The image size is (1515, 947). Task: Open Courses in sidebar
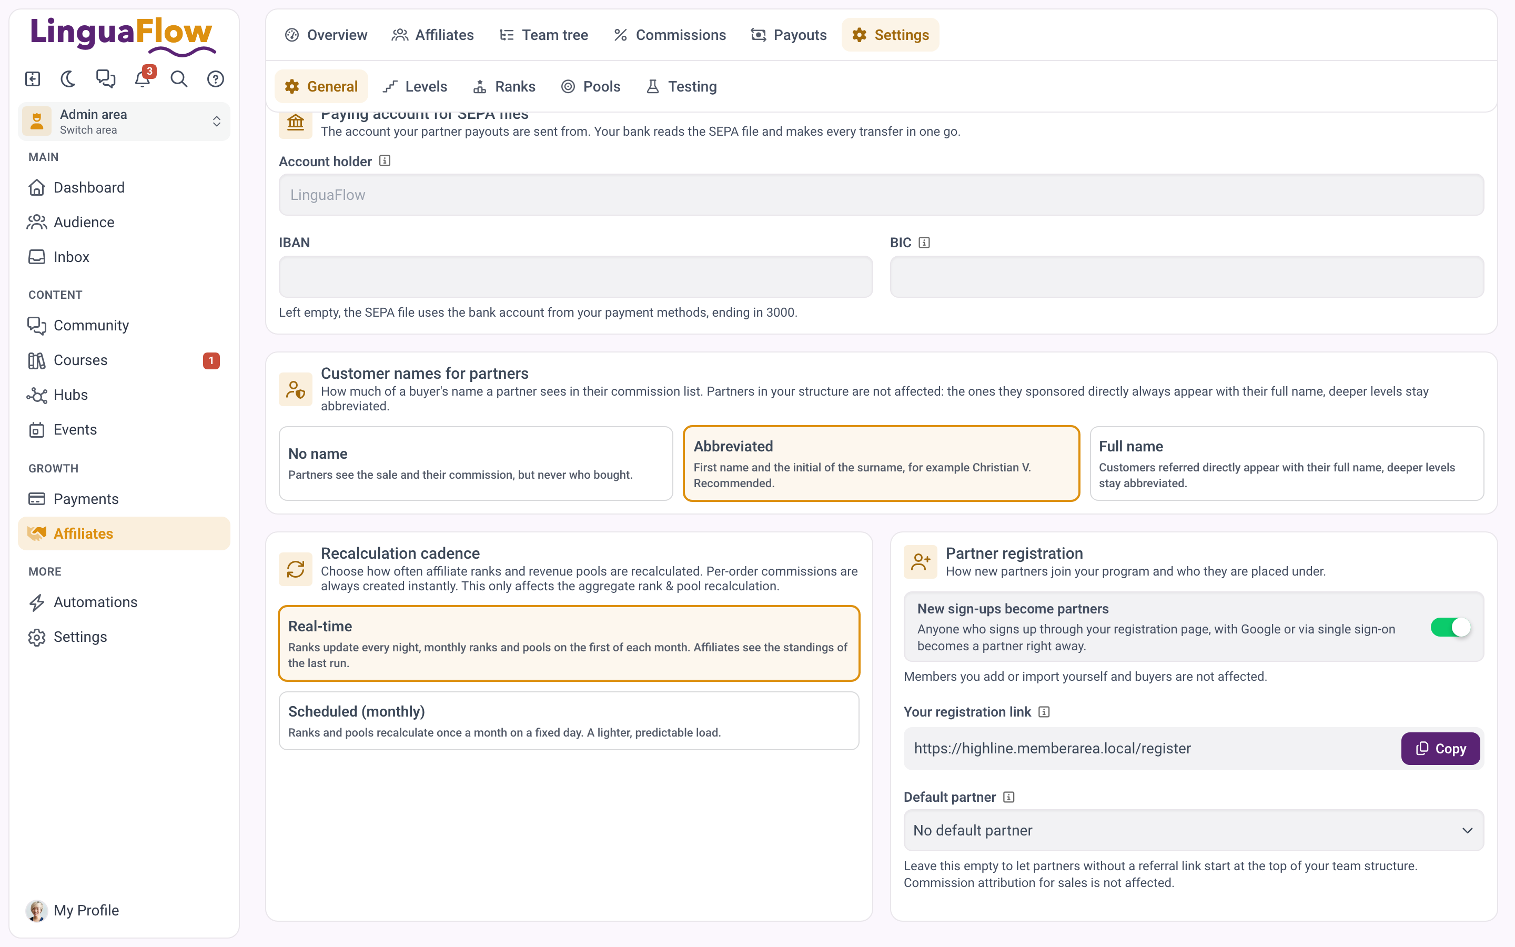click(124, 360)
